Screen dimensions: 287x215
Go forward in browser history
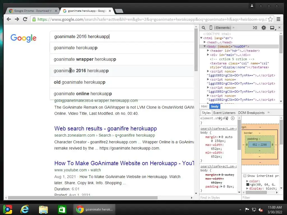pos(17,19)
